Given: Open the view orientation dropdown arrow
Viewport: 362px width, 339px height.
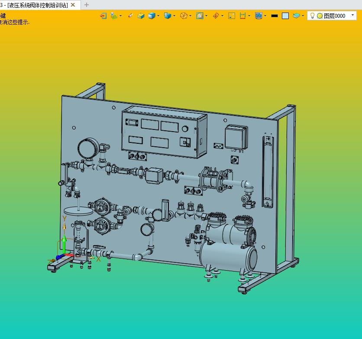Looking at the screenshot, I should click(175, 16).
